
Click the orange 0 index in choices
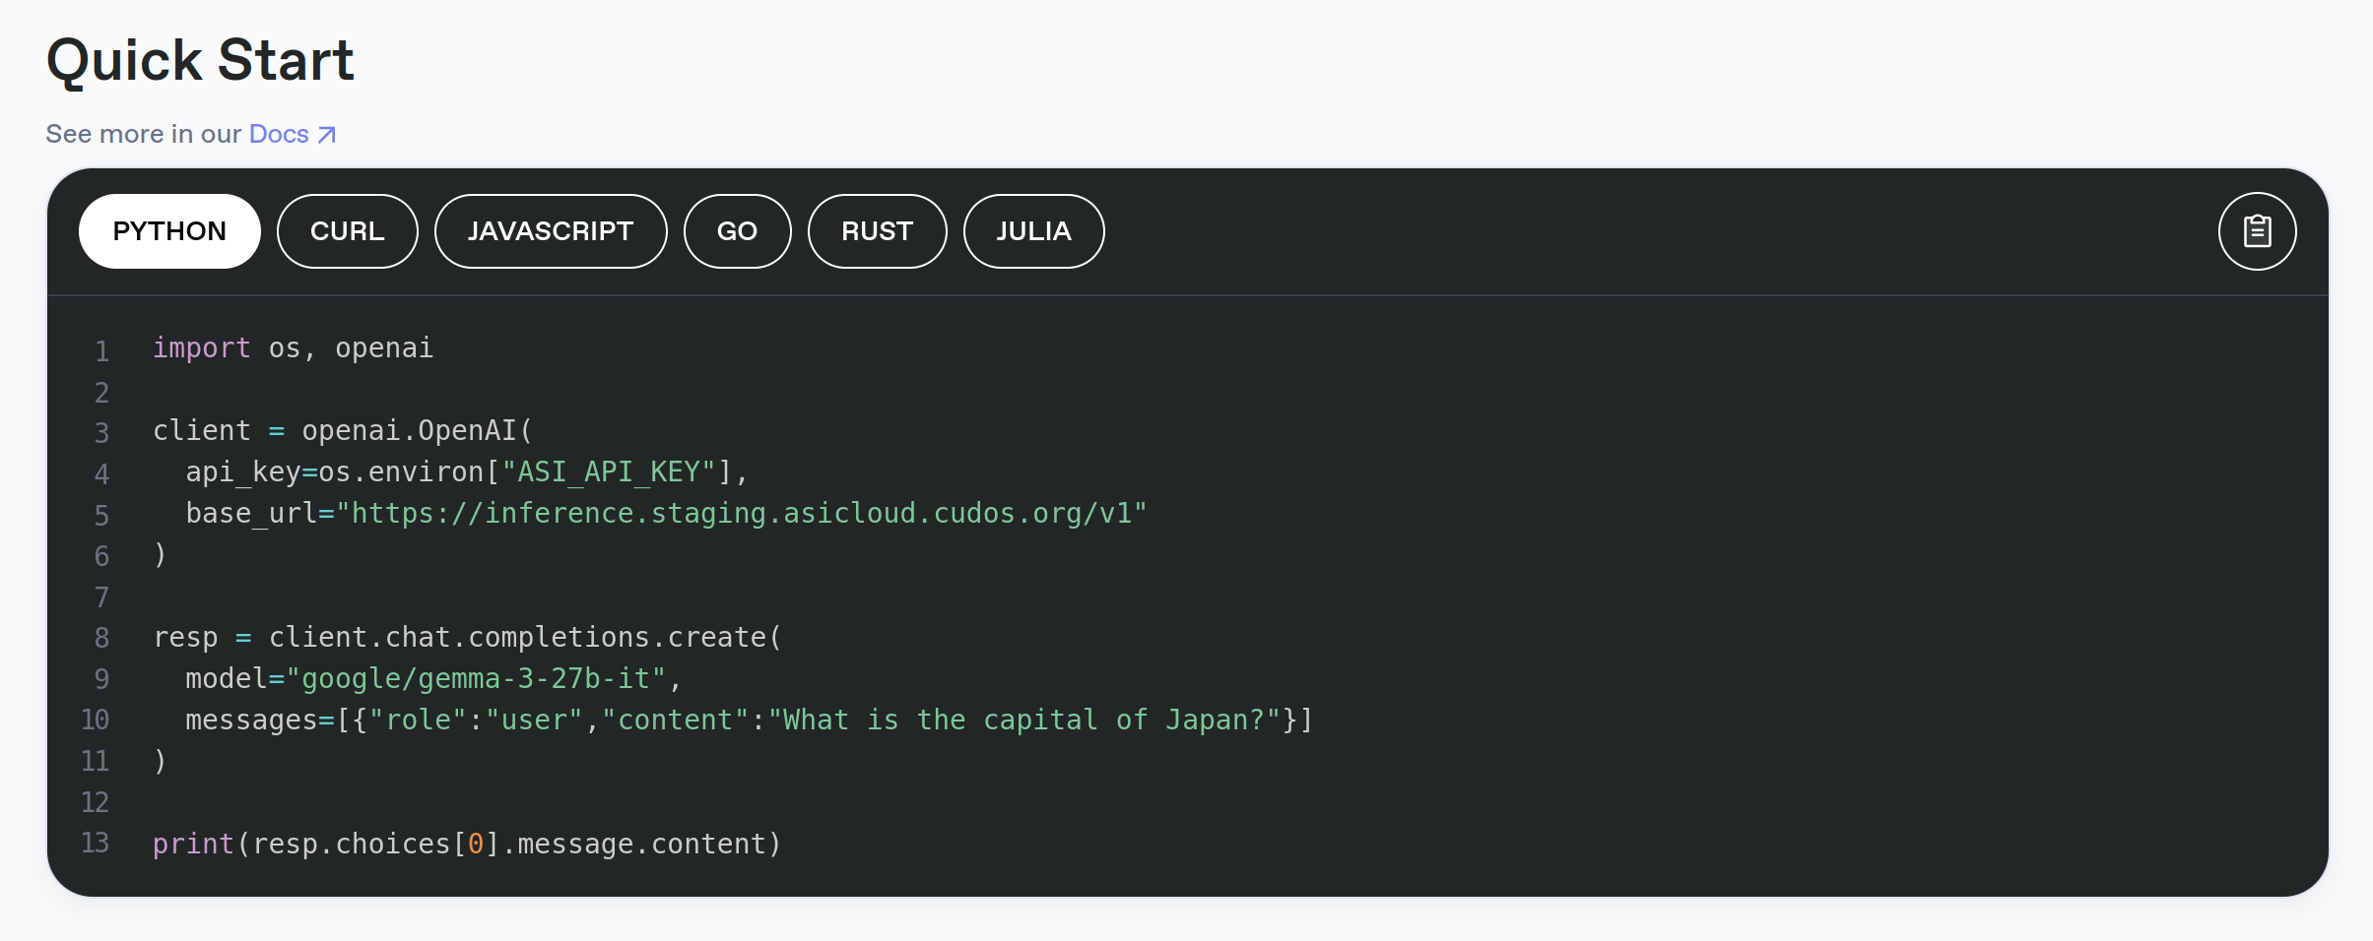point(476,845)
